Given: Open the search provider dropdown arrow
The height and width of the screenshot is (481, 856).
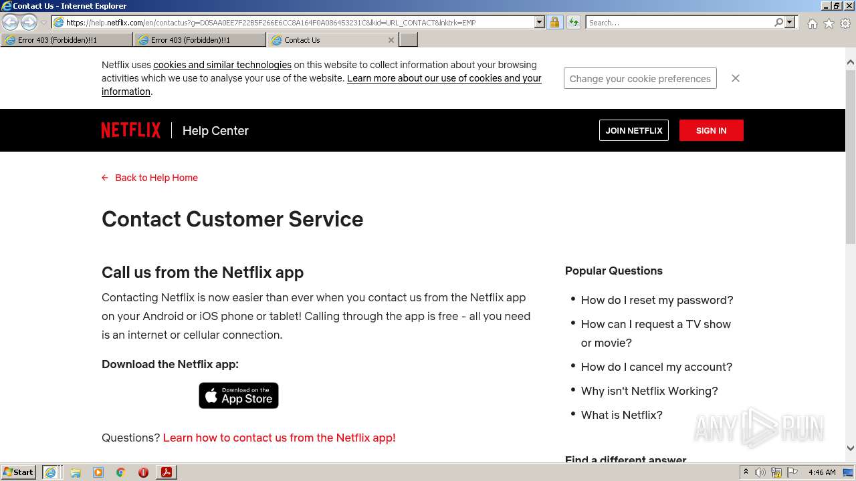Looking at the screenshot, I should [790, 22].
